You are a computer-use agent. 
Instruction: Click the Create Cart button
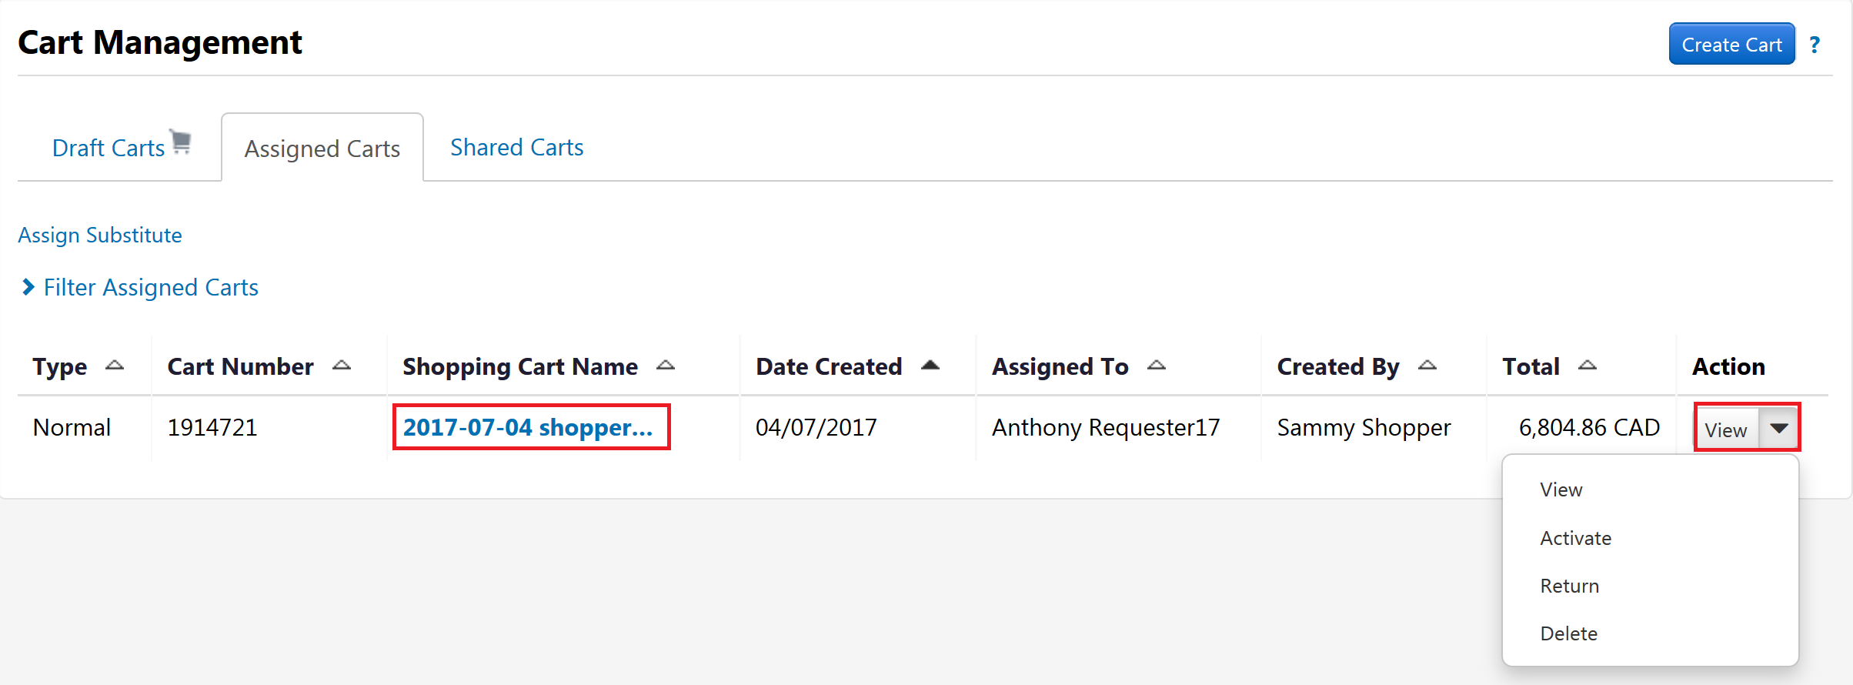tap(1731, 45)
